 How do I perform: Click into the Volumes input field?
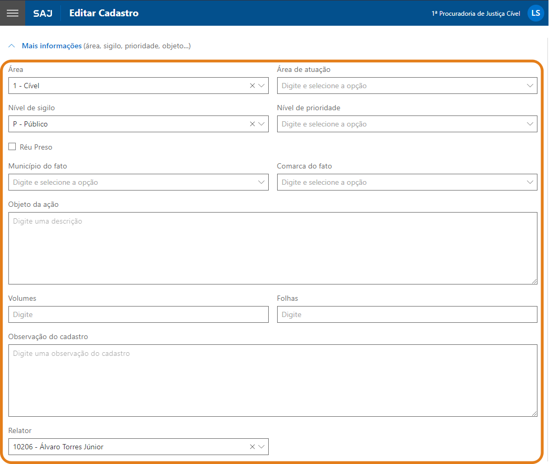pyautogui.click(x=138, y=314)
